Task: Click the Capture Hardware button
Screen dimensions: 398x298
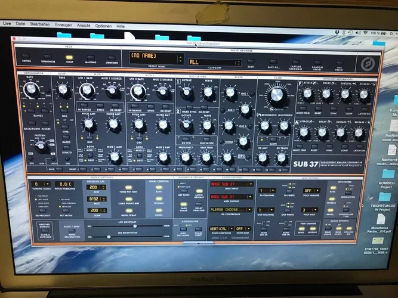Action: pos(295,62)
